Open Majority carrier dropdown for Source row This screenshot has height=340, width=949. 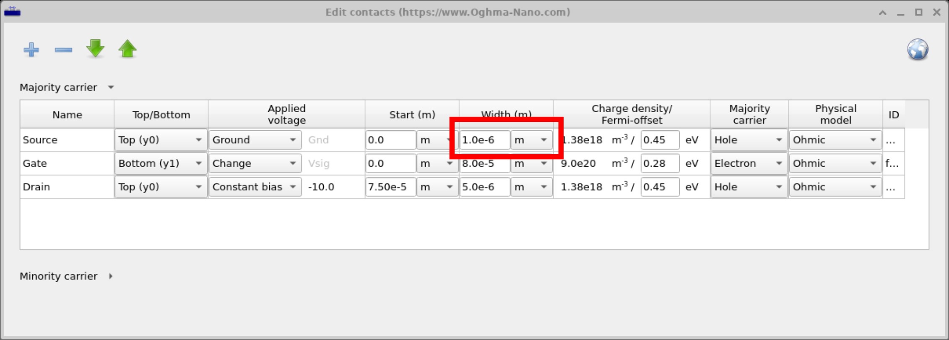pyautogui.click(x=749, y=140)
